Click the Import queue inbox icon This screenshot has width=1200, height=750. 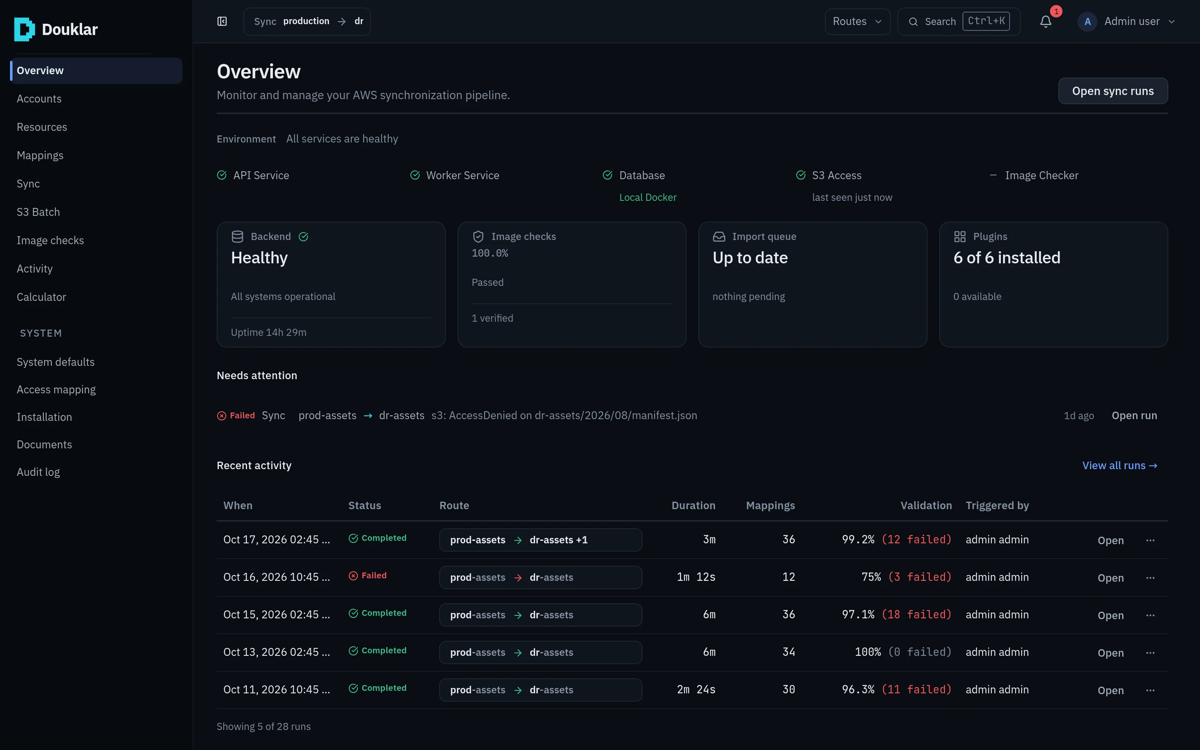719,237
